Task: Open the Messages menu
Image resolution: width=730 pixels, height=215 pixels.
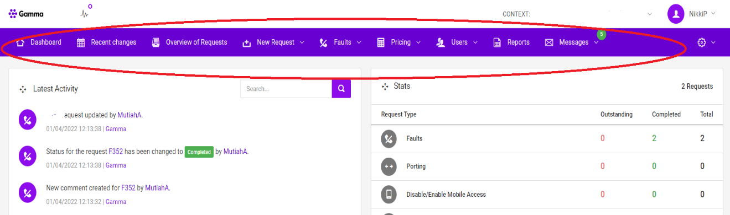Action: pyautogui.click(x=574, y=42)
